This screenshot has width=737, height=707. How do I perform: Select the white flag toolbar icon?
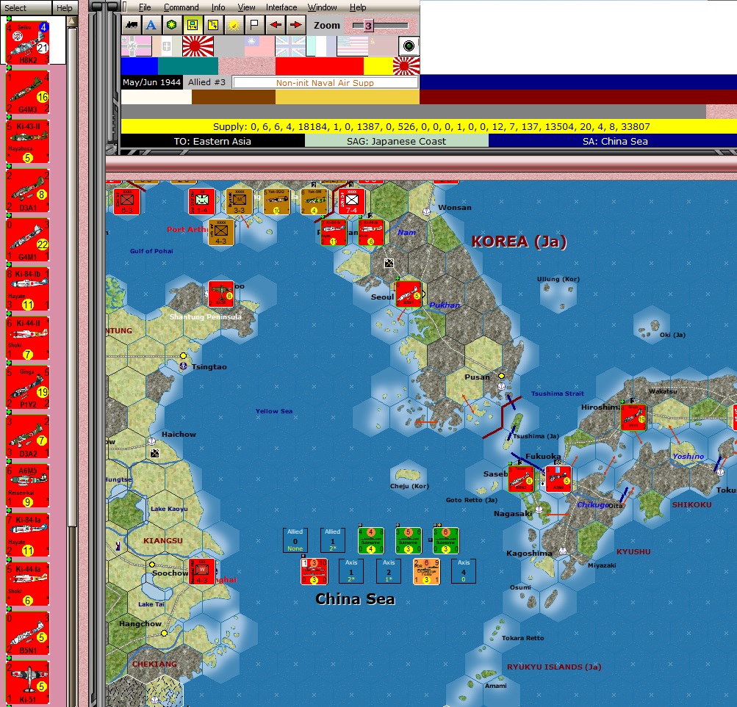click(x=253, y=24)
